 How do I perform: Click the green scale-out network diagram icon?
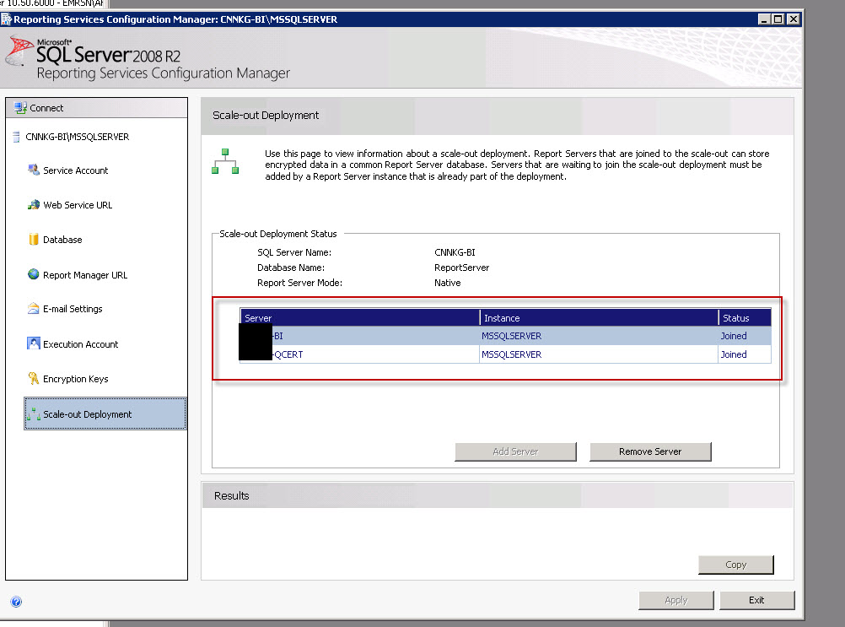click(x=225, y=161)
